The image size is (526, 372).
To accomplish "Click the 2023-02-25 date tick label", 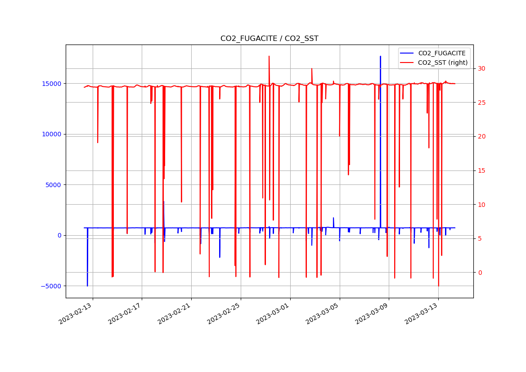I will pyautogui.click(x=225, y=313).
